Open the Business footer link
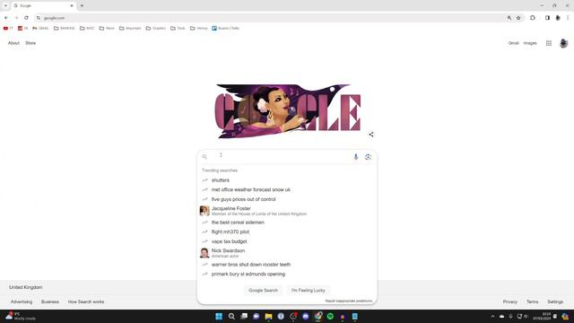The width and height of the screenshot is (574, 323). [x=50, y=301]
